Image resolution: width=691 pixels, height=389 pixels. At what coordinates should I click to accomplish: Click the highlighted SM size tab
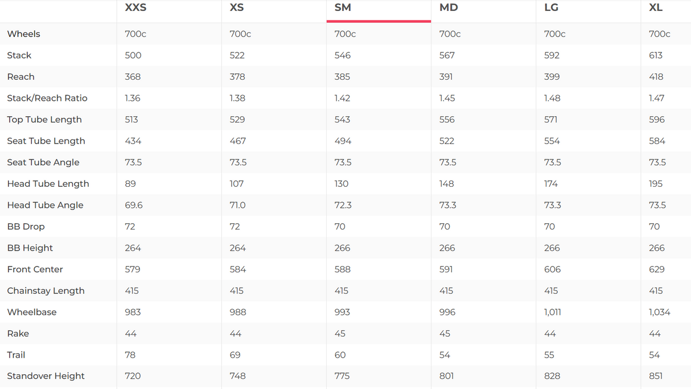pos(343,8)
